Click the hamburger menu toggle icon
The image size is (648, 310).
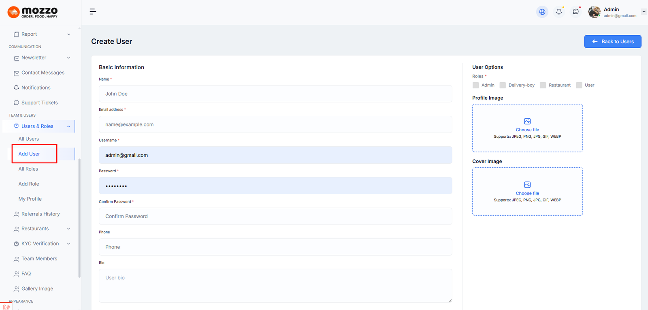point(93,12)
